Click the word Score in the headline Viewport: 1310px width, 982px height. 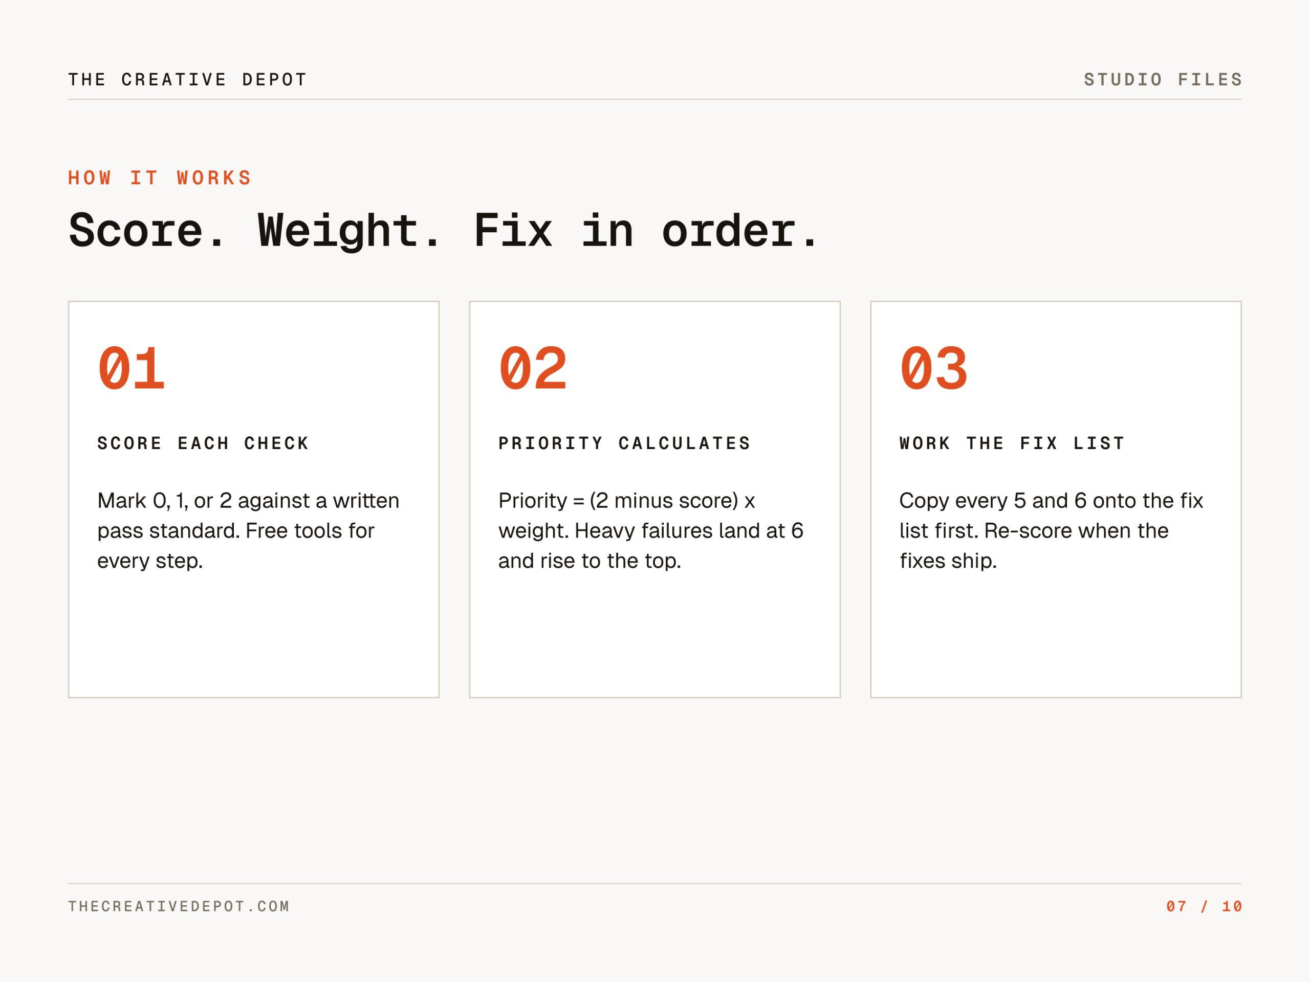coord(146,231)
